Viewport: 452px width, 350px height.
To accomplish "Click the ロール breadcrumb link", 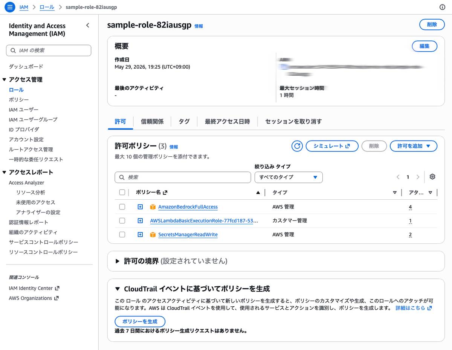I will click(47, 7).
